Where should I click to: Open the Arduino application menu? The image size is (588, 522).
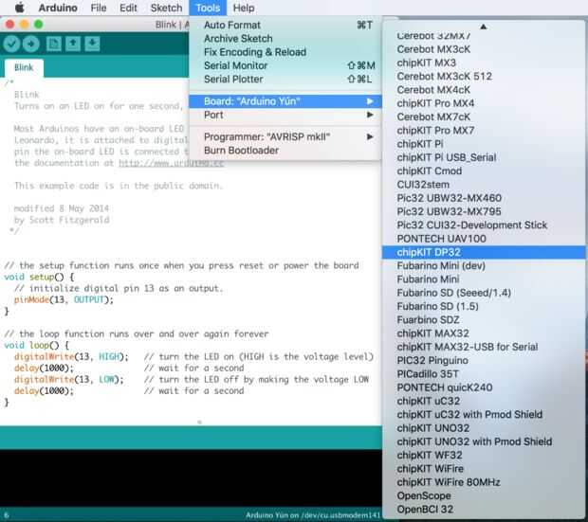tap(58, 8)
